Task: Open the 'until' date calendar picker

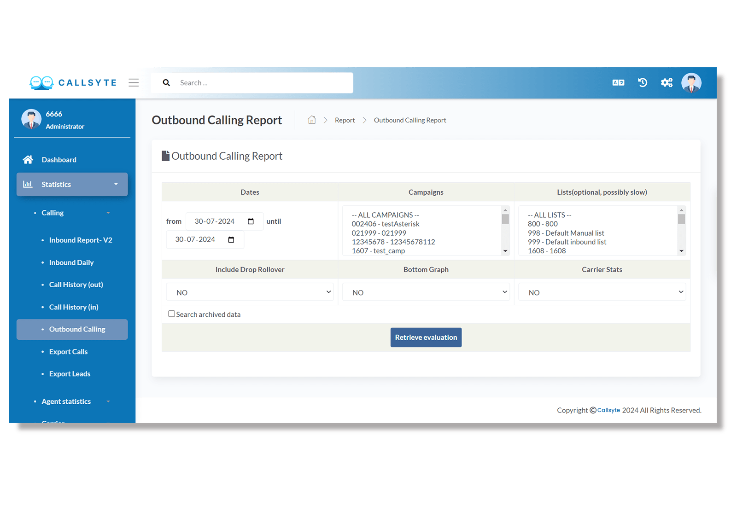Action: tap(231, 239)
